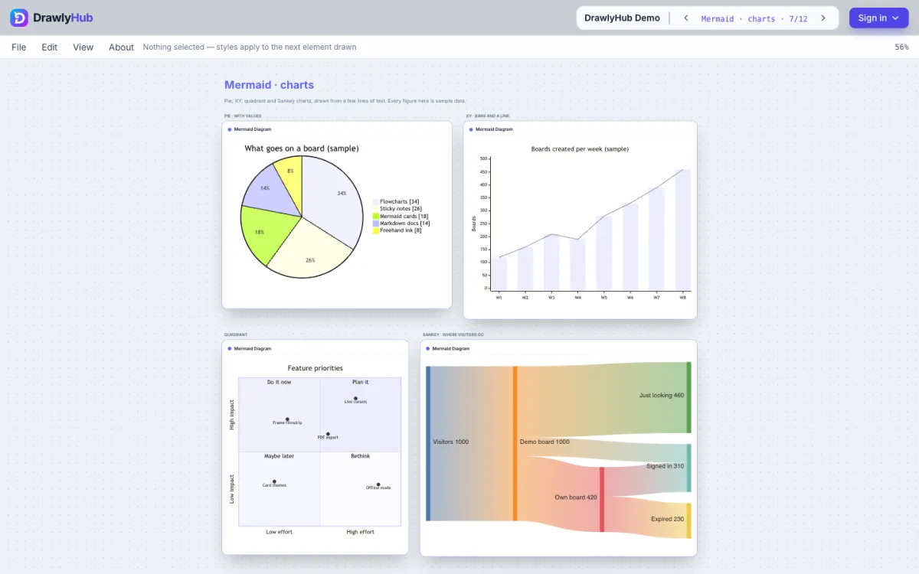Click the W1 axis label

coord(499,297)
